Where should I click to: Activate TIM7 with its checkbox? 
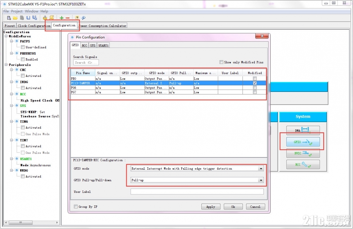pos(23,146)
